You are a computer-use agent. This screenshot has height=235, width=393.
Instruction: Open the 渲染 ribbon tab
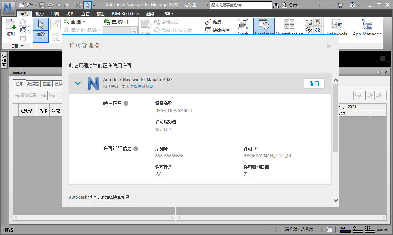point(150,14)
